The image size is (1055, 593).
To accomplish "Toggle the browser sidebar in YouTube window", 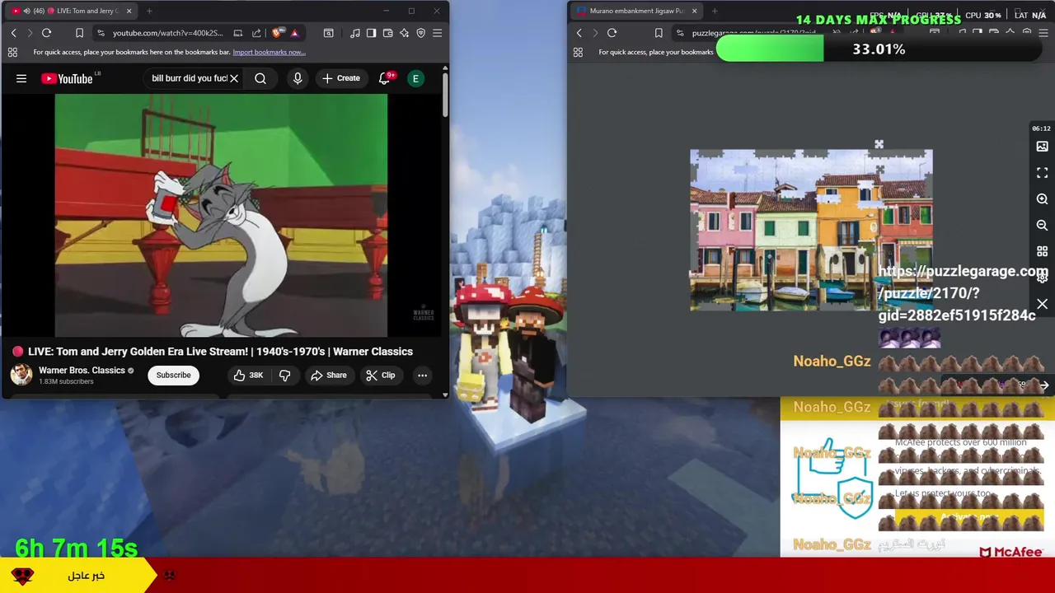I will click(x=371, y=33).
